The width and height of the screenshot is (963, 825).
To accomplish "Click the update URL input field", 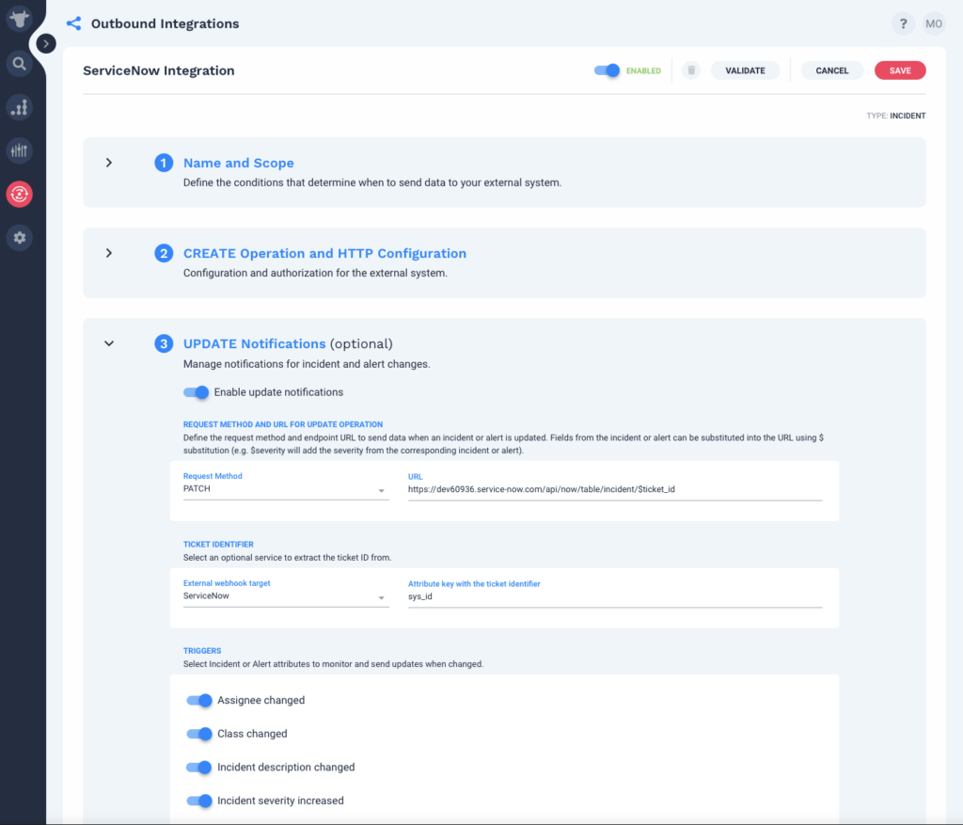I will tap(615, 489).
